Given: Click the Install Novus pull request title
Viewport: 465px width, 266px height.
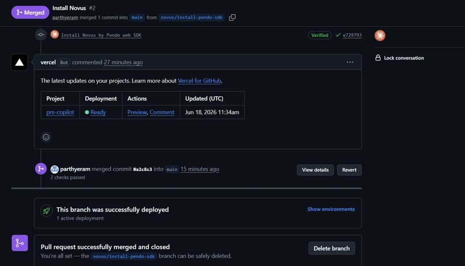Looking at the screenshot, I should (69, 8).
